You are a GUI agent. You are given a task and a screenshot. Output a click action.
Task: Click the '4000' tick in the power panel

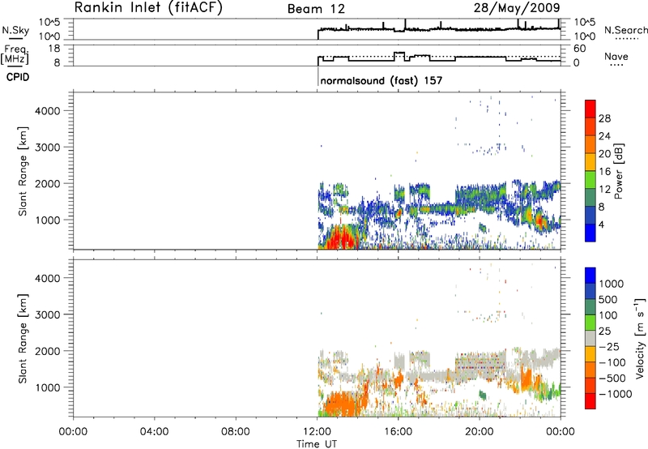tap(48, 111)
